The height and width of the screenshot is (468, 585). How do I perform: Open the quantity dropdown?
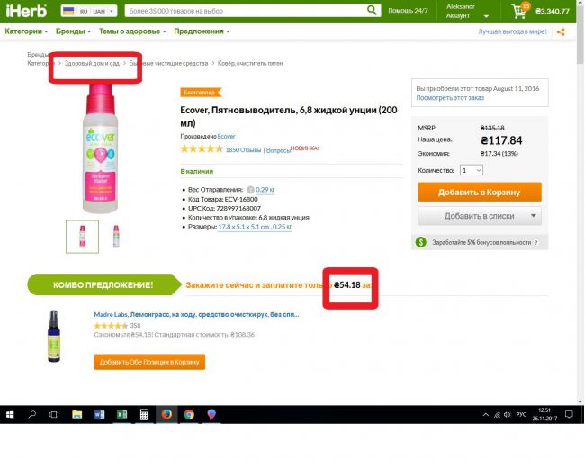(471, 169)
